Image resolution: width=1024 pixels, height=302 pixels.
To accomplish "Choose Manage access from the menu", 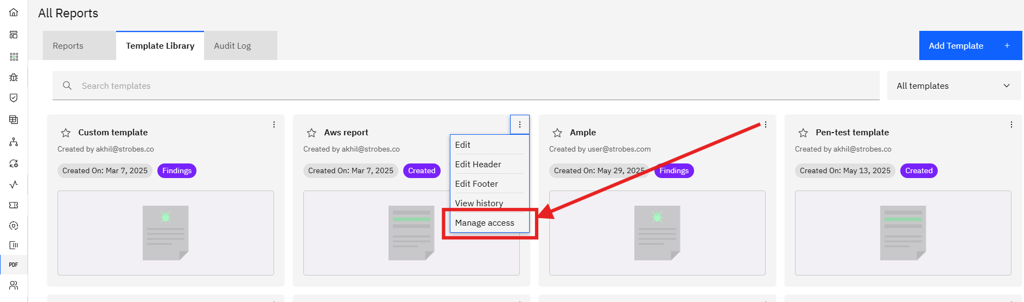I will tap(489, 222).
